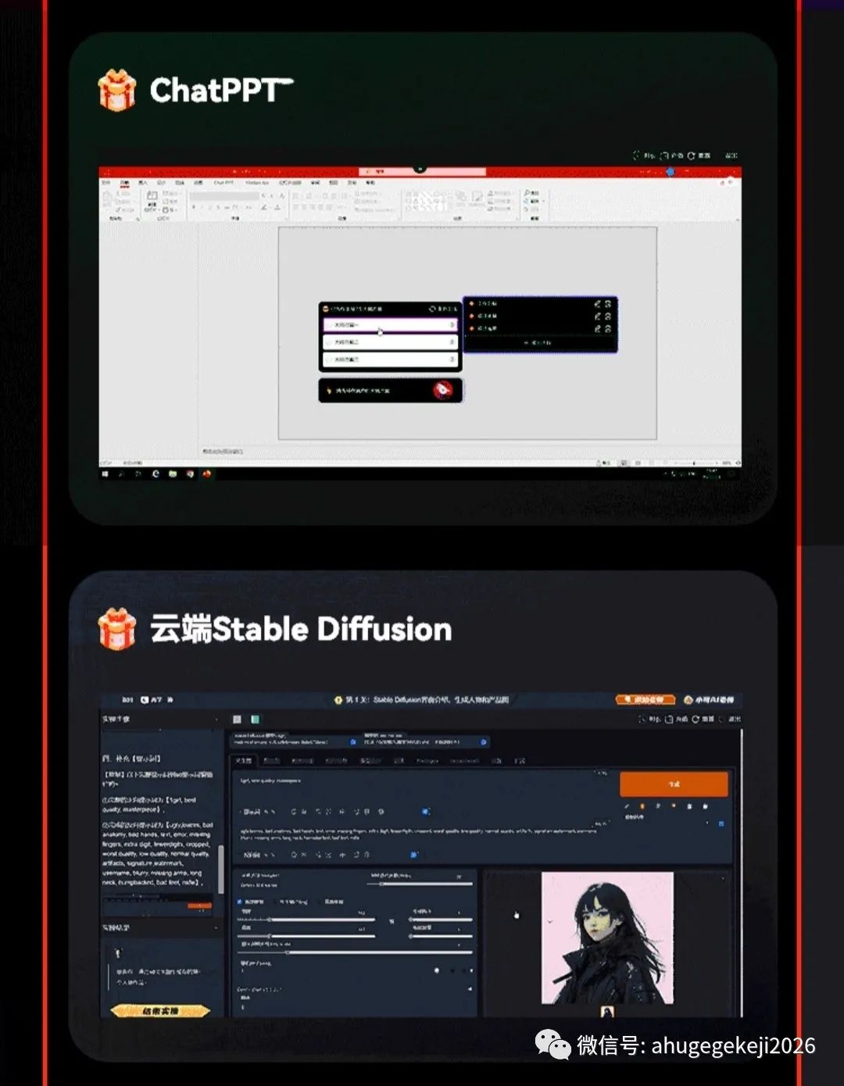Adjust the sampling steps slider

click(420, 884)
